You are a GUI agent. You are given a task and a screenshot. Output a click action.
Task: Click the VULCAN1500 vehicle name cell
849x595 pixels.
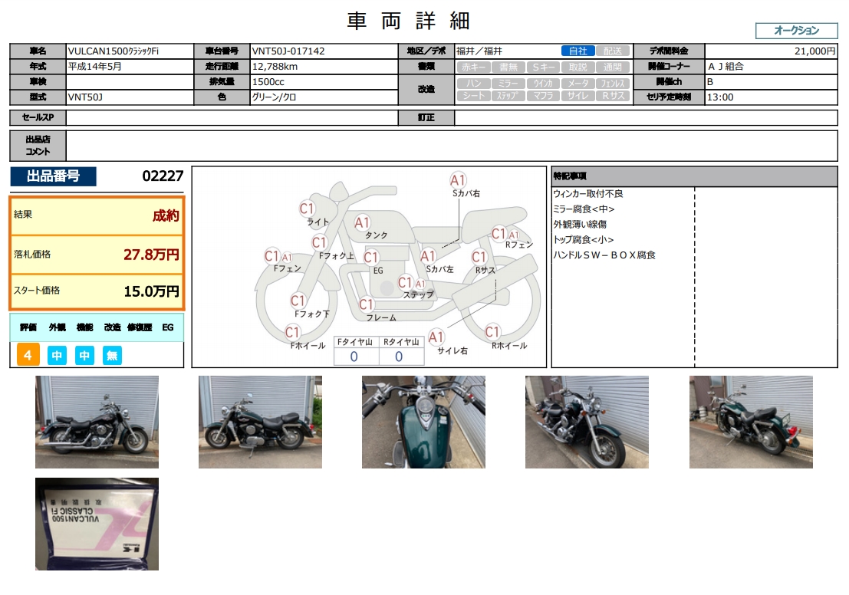pyautogui.click(x=130, y=51)
